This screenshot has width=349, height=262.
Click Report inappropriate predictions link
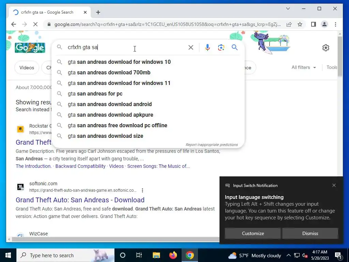(x=212, y=145)
